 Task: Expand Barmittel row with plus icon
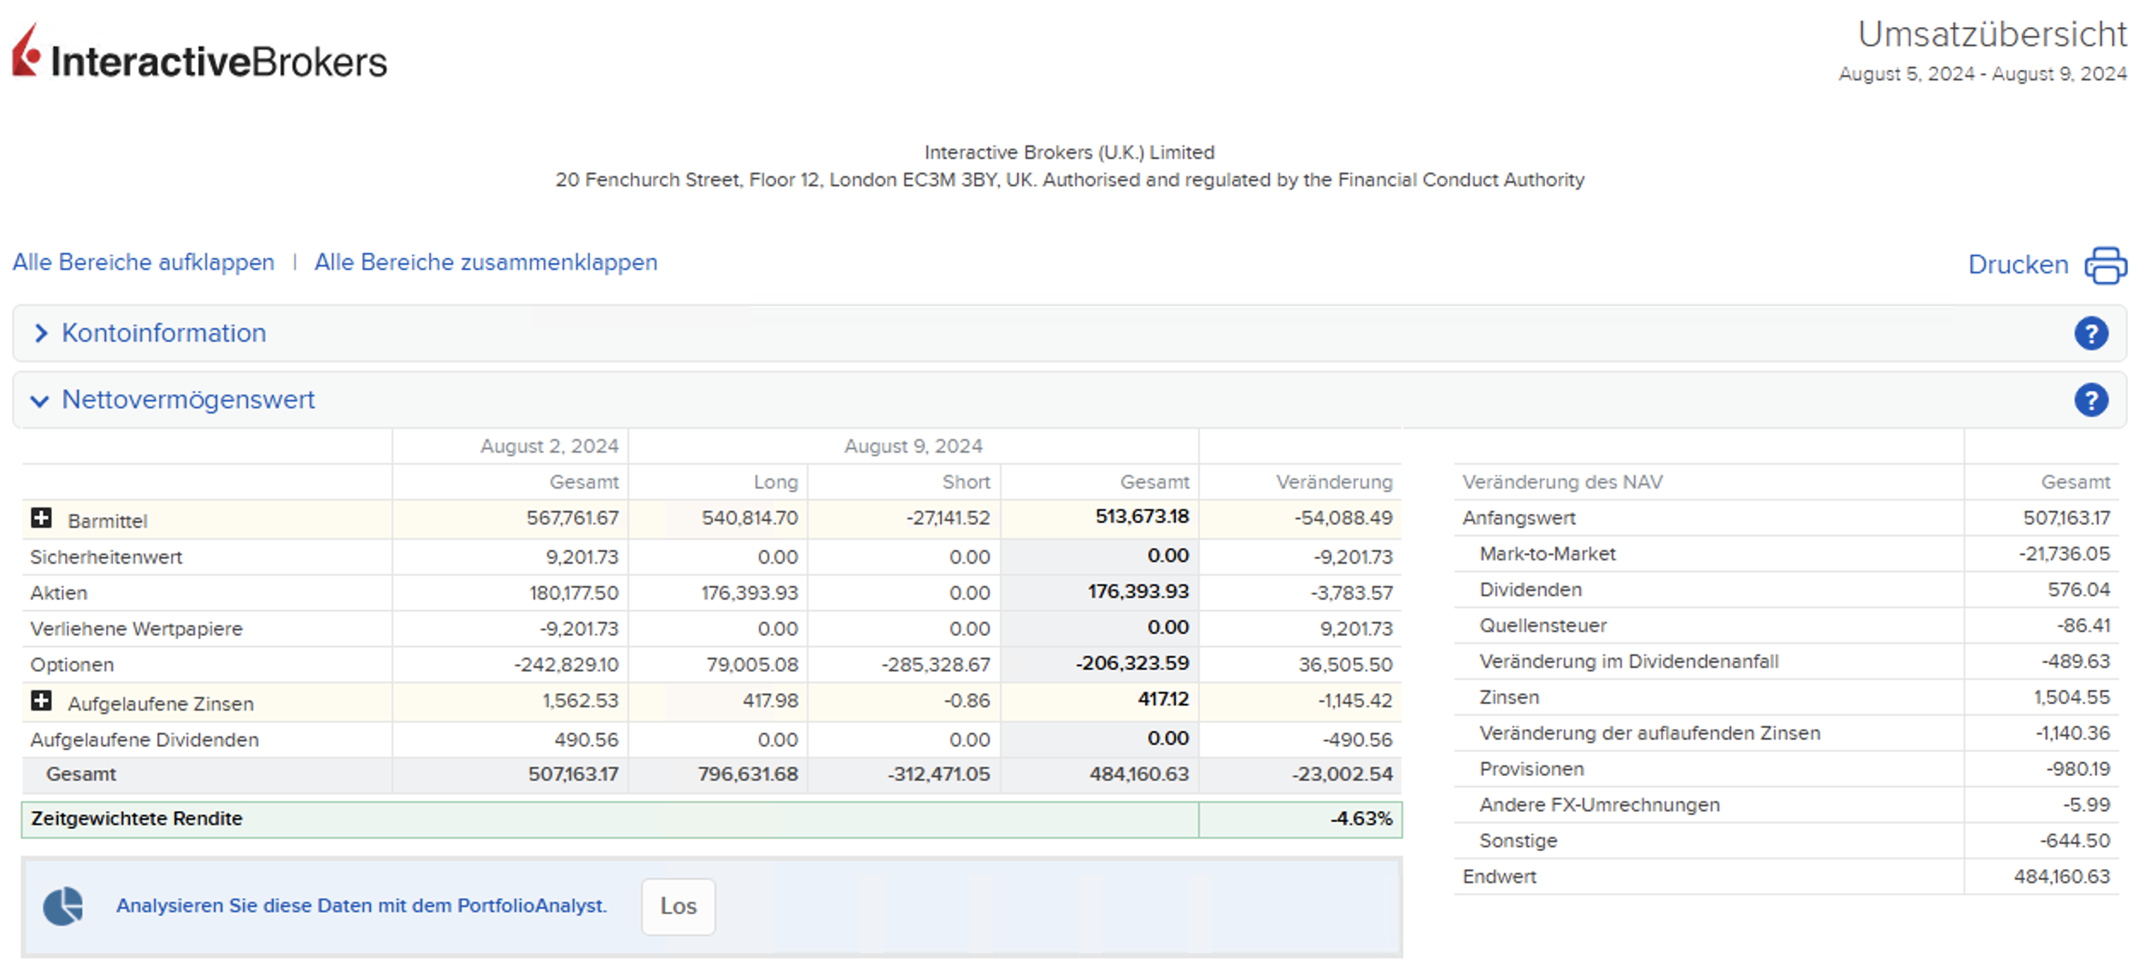[x=41, y=519]
